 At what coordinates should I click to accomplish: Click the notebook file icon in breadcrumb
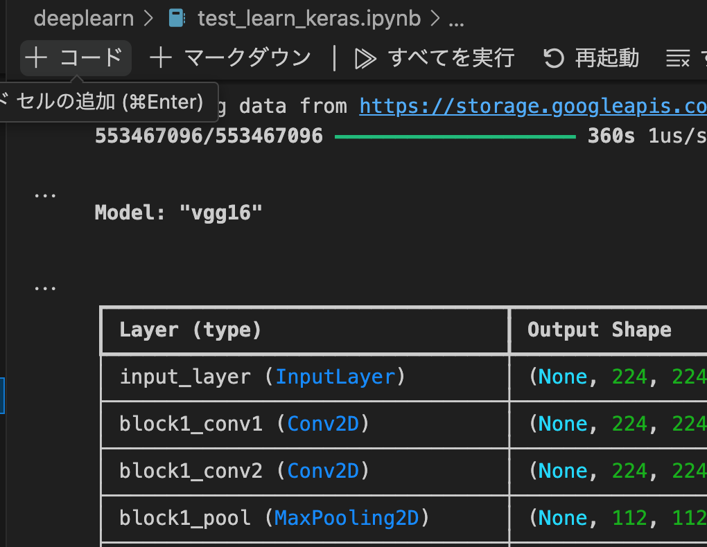176,17
